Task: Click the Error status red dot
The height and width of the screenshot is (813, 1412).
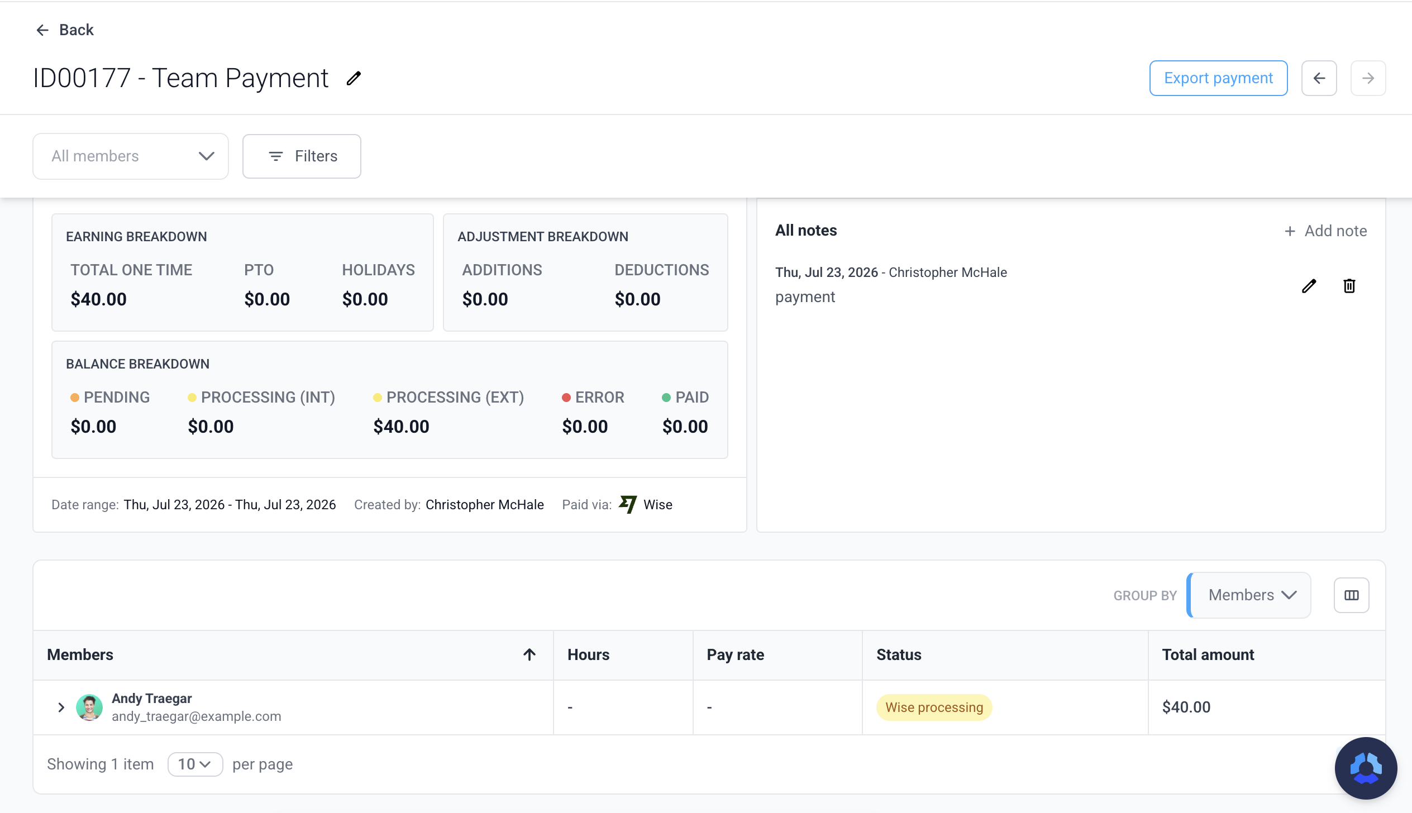Action: click(x=566, y=398)
